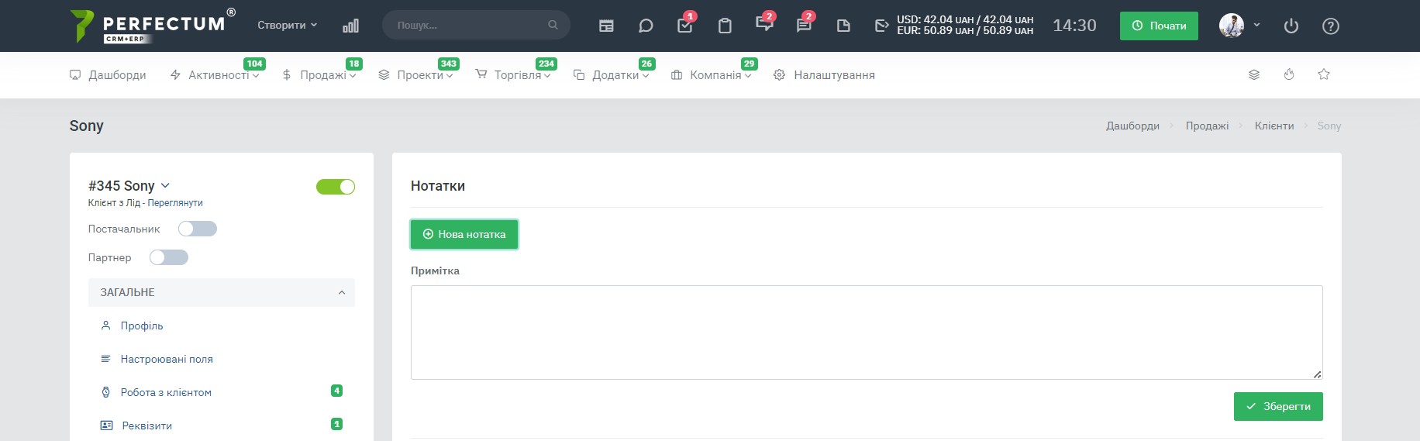Click the user avatar picture
1420x441 pixels.
[1231, 26]
